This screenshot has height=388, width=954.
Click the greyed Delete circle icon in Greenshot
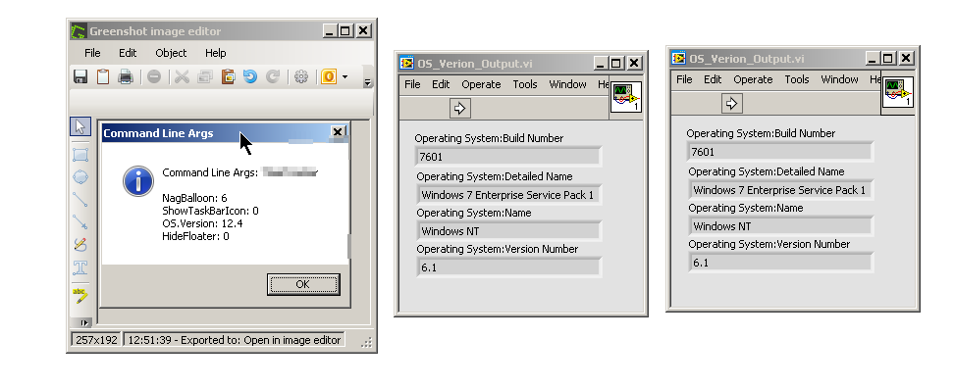pos(154,76)
